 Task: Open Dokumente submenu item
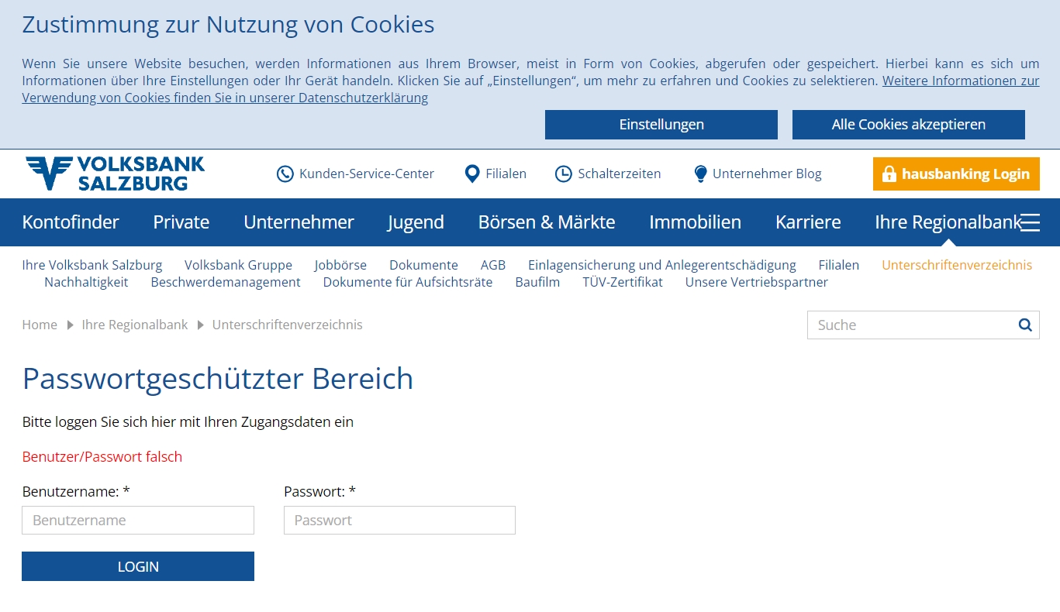(x=423, y=265)
